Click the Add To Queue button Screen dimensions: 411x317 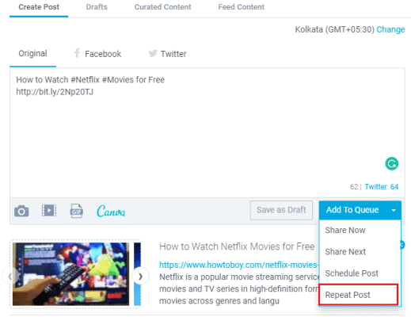pos(352,210)
